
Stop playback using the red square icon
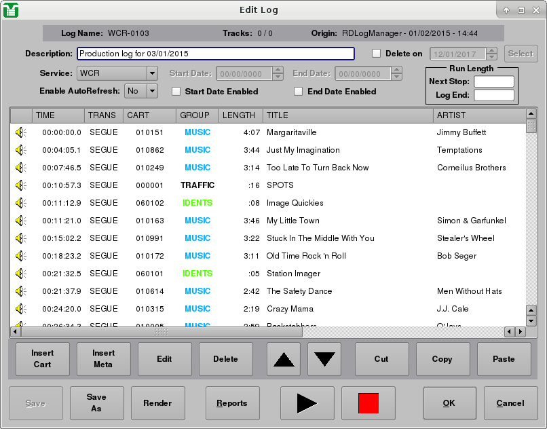tap(368, 403)
